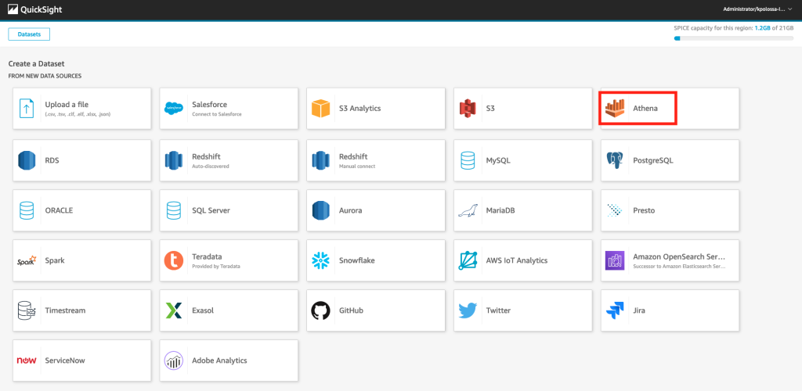Click the MariaDB seal icon
Viewport: 802px width, 391px height.
click(x=468, y=211)
